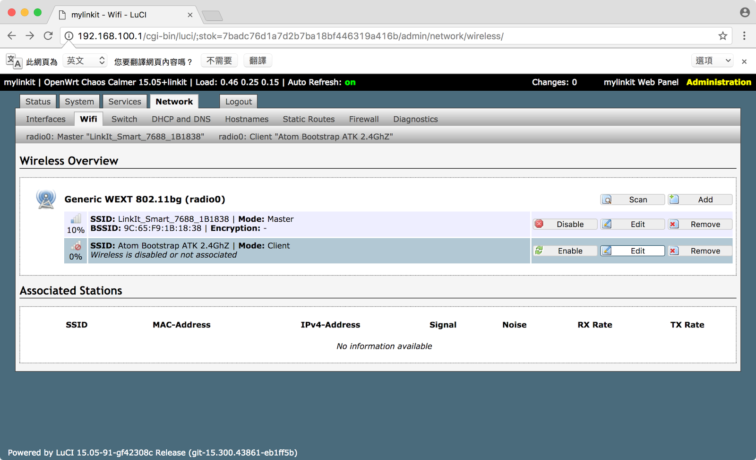Viewport: 756px width, 460px height.
Task: Open radio0 Client Atom Bootstrap link
Action: click(306, 137)
